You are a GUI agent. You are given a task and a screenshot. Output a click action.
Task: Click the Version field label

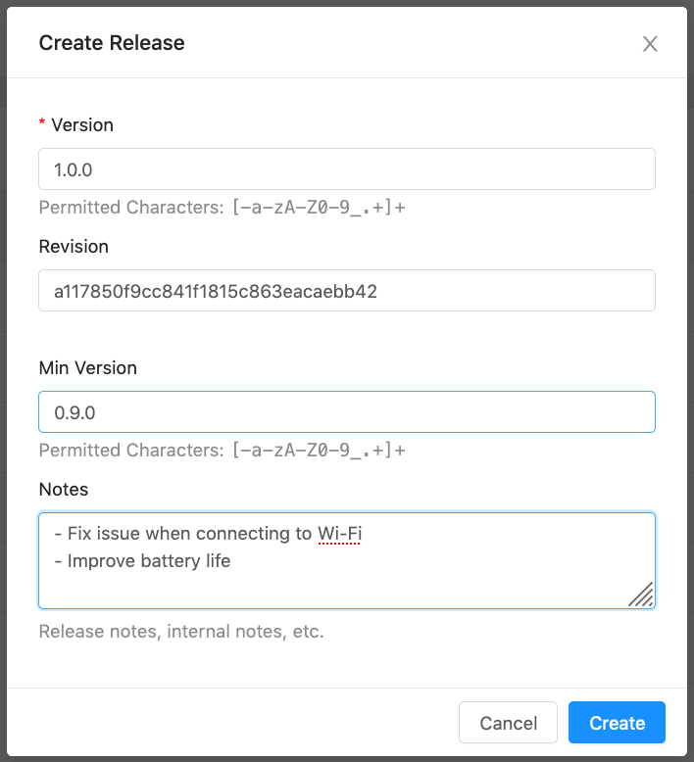coord(82,125)
